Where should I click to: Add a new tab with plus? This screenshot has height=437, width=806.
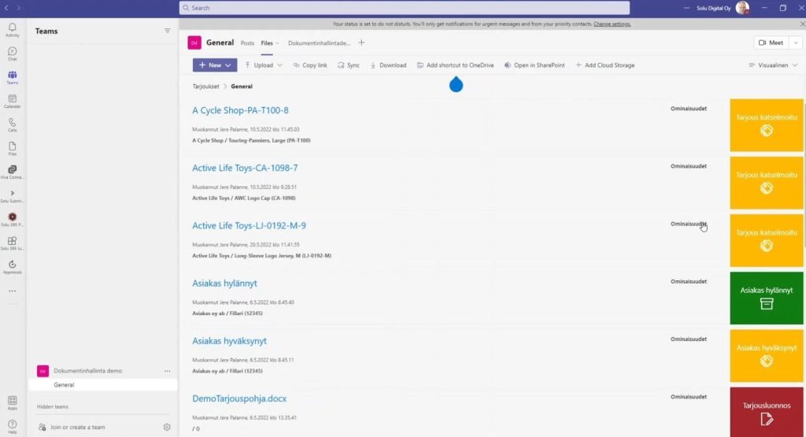pyautogui.click(x=361, y=43)
